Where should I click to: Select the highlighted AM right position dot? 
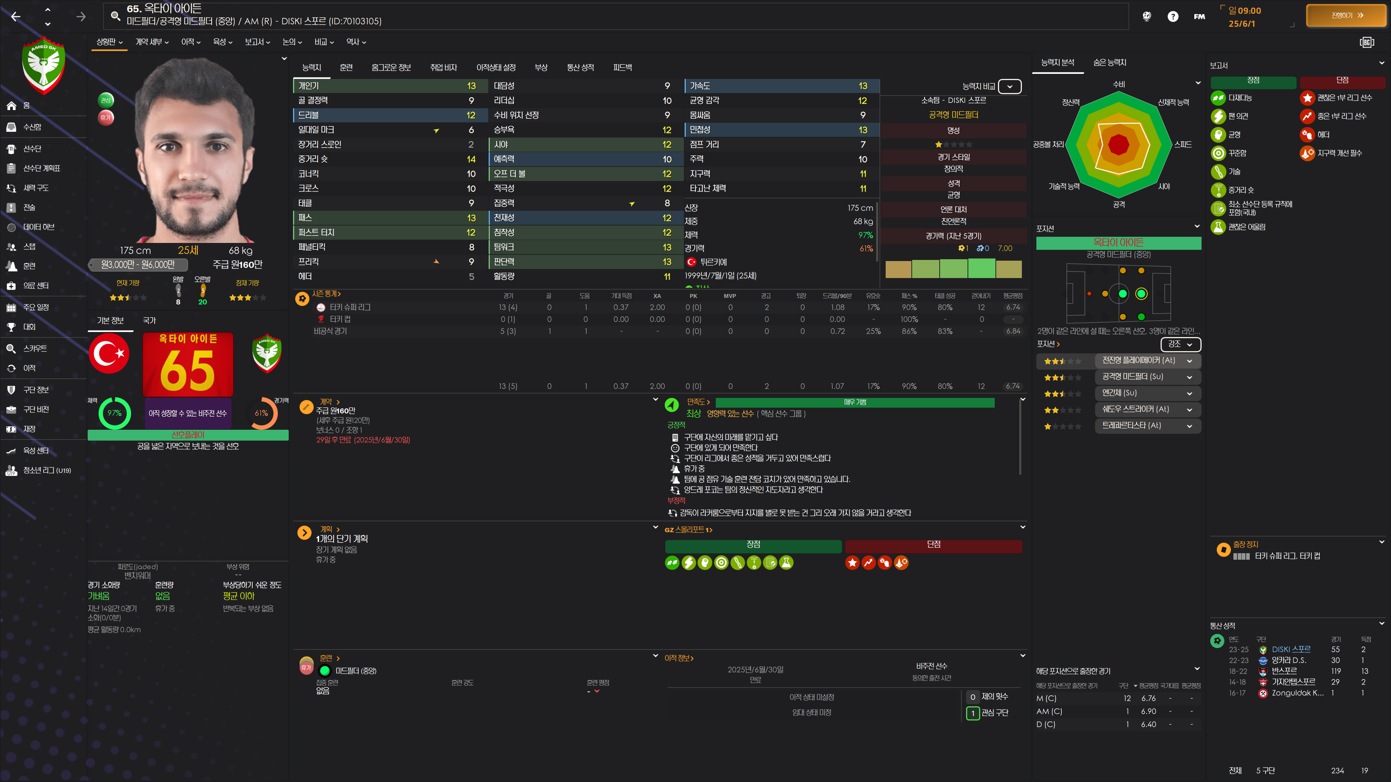point(1141,294)
